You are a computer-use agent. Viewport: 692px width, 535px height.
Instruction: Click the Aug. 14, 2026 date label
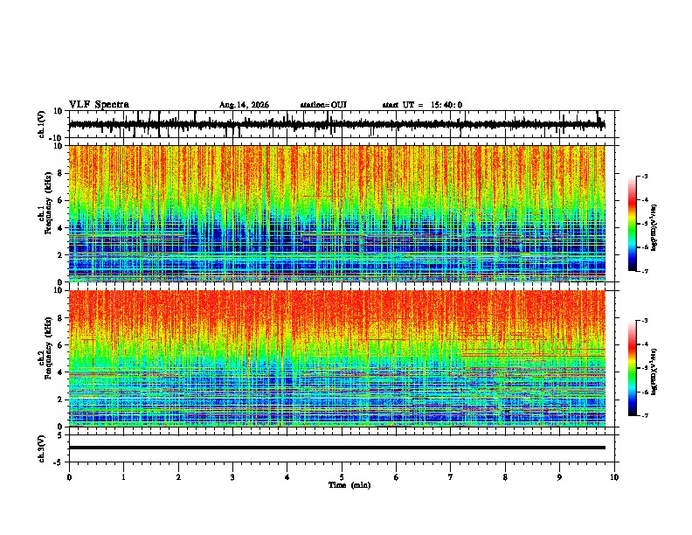pyautogui.click(x=244, y=105)
